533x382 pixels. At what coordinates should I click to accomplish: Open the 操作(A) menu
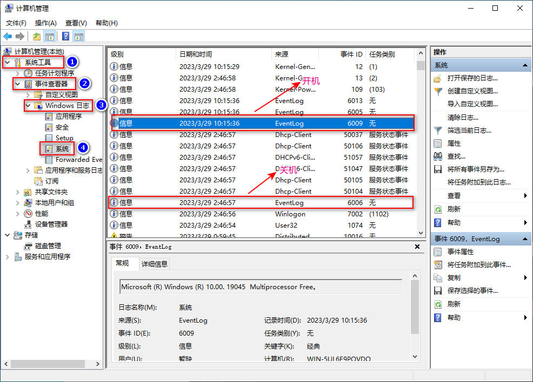46,23
